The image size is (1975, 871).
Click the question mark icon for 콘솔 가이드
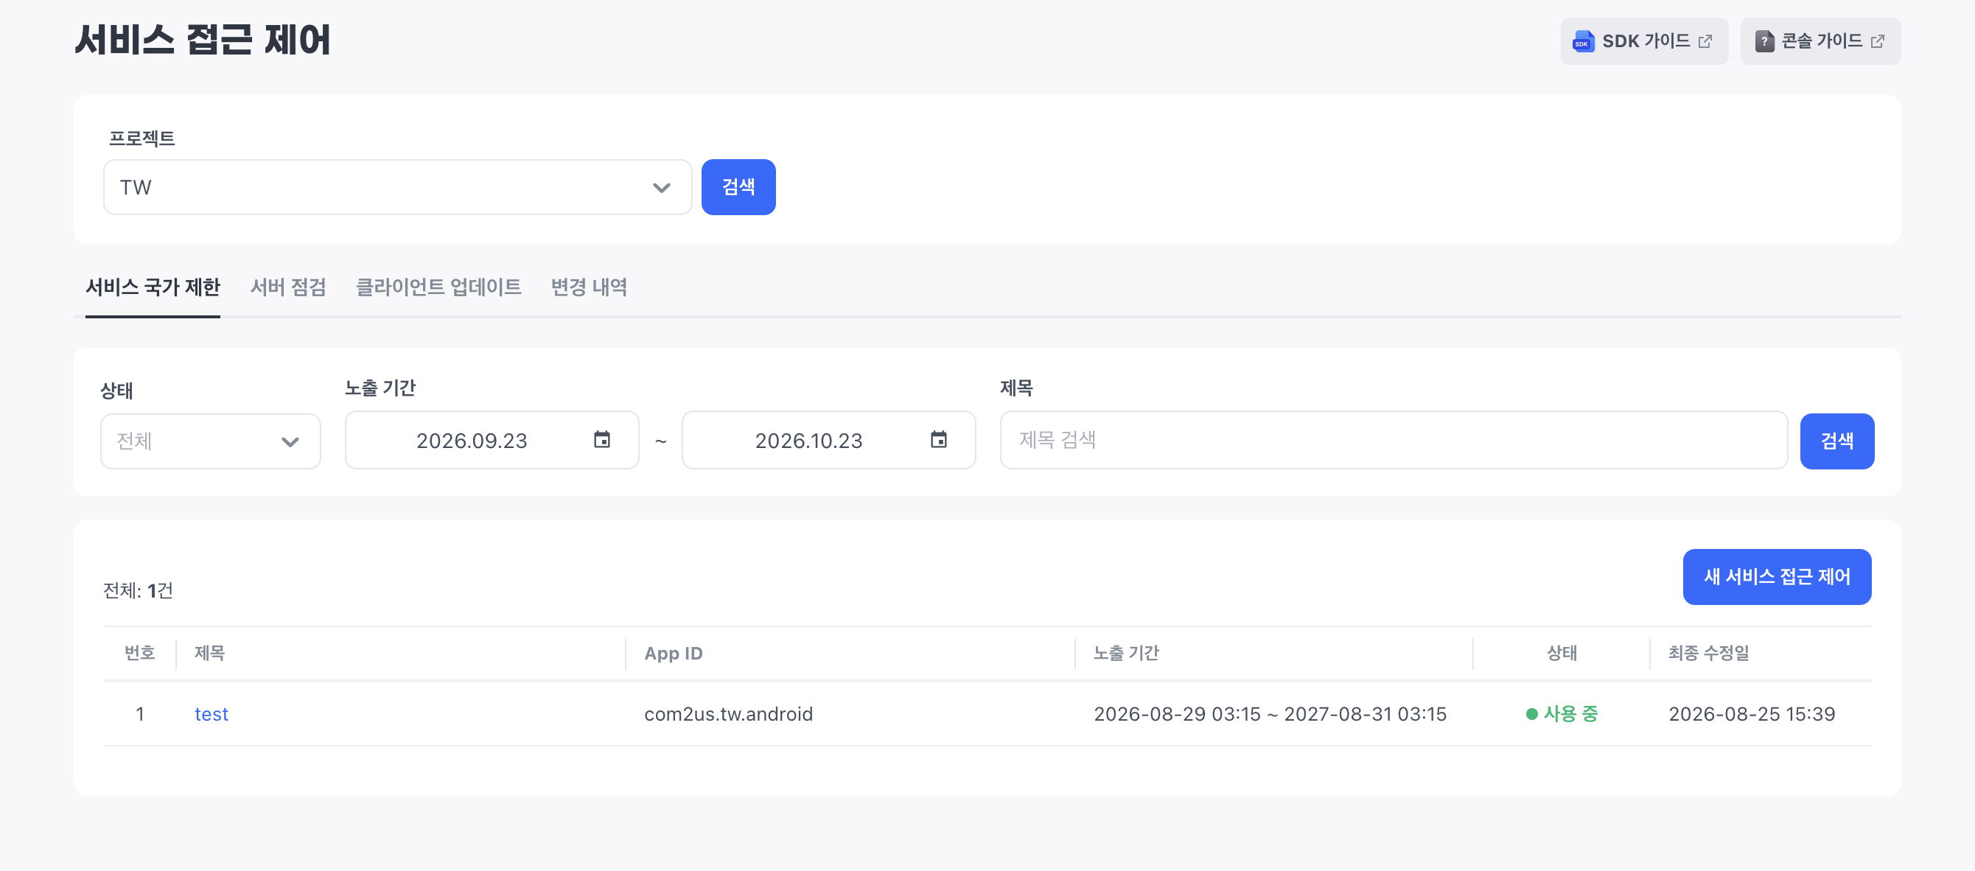point(1764,41)
